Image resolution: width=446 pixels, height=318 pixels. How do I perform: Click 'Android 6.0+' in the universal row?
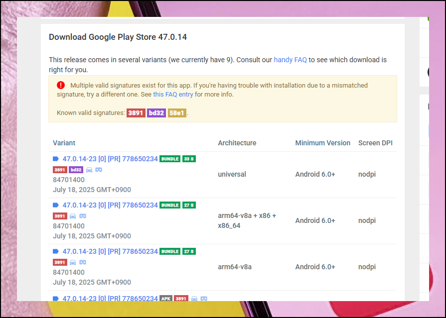click(315, 174)
